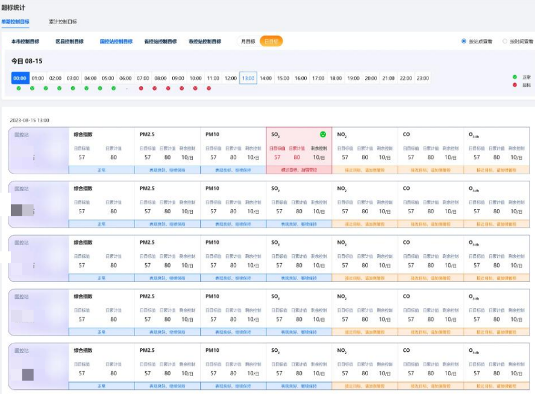
Task: Click the last green check icon in hourly row
Action: pos(113,89)
